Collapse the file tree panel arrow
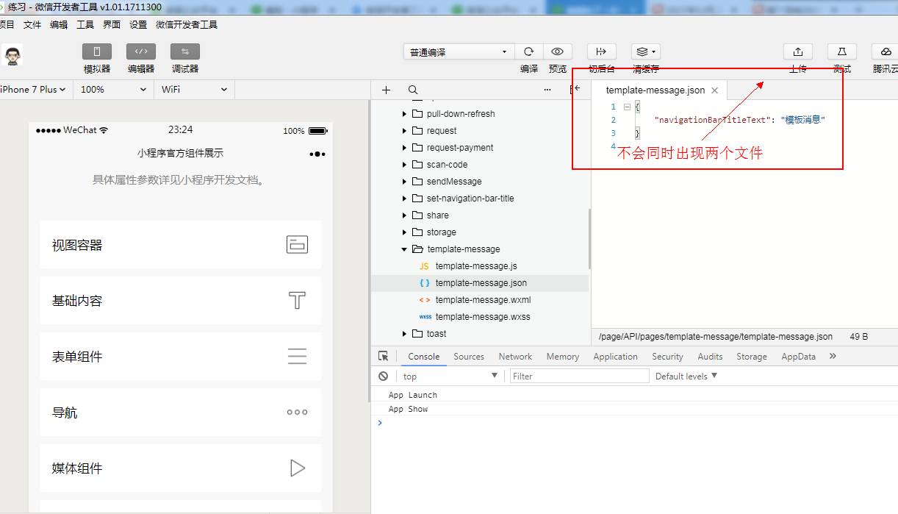Viewport: 898px width, 514px height. 575,89
